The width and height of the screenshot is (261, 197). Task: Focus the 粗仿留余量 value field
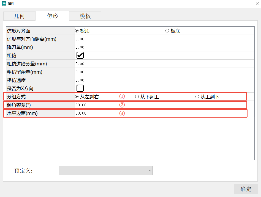[x=164, y=72]
